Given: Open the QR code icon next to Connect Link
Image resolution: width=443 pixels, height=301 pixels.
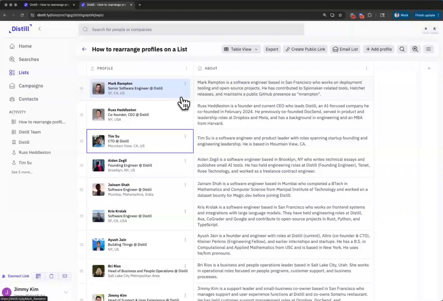Looking at the screenshot, I should (38, 276).
